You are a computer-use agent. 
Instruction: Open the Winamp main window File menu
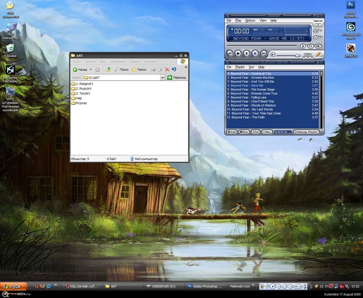pos(229,21)
